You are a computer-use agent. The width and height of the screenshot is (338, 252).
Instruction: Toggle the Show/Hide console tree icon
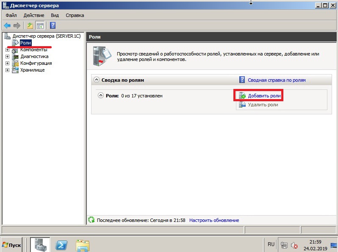click(x=40, y=25)
